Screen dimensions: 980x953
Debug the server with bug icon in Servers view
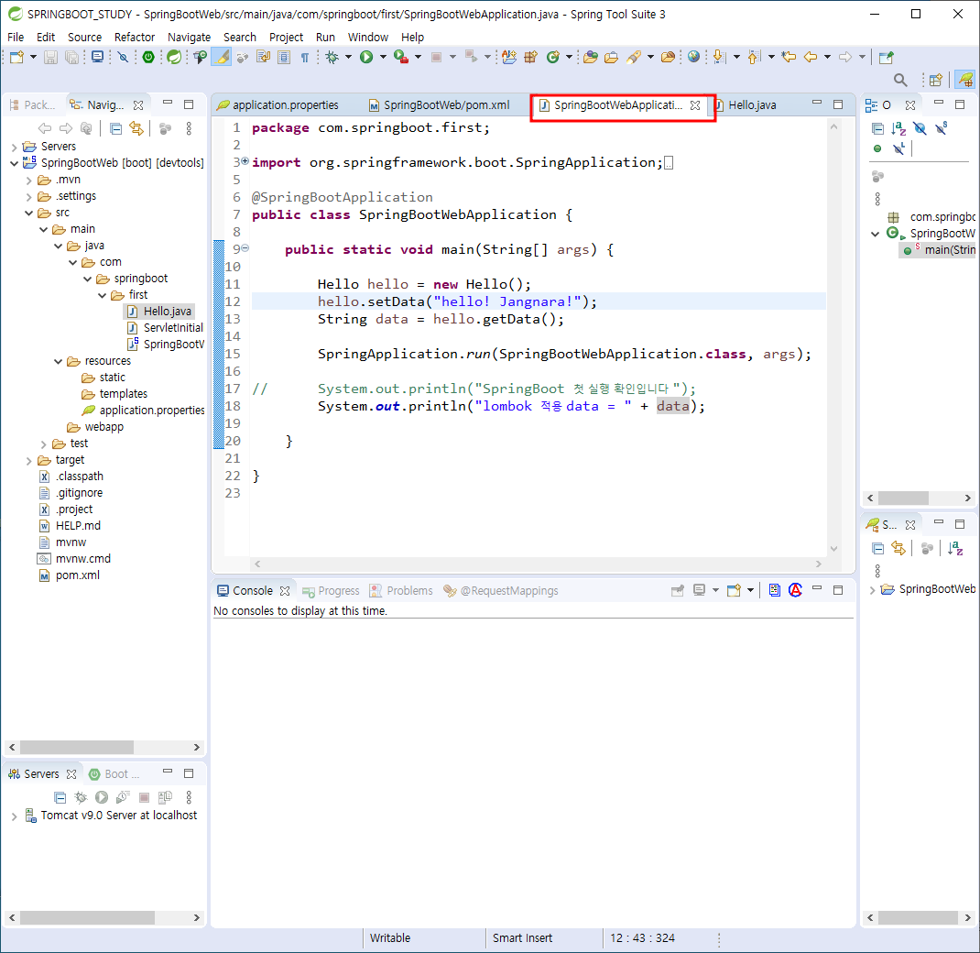pos(81,797)
